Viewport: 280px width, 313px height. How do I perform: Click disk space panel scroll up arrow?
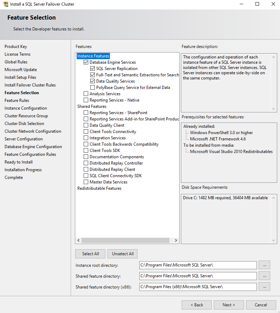point(273,198)
